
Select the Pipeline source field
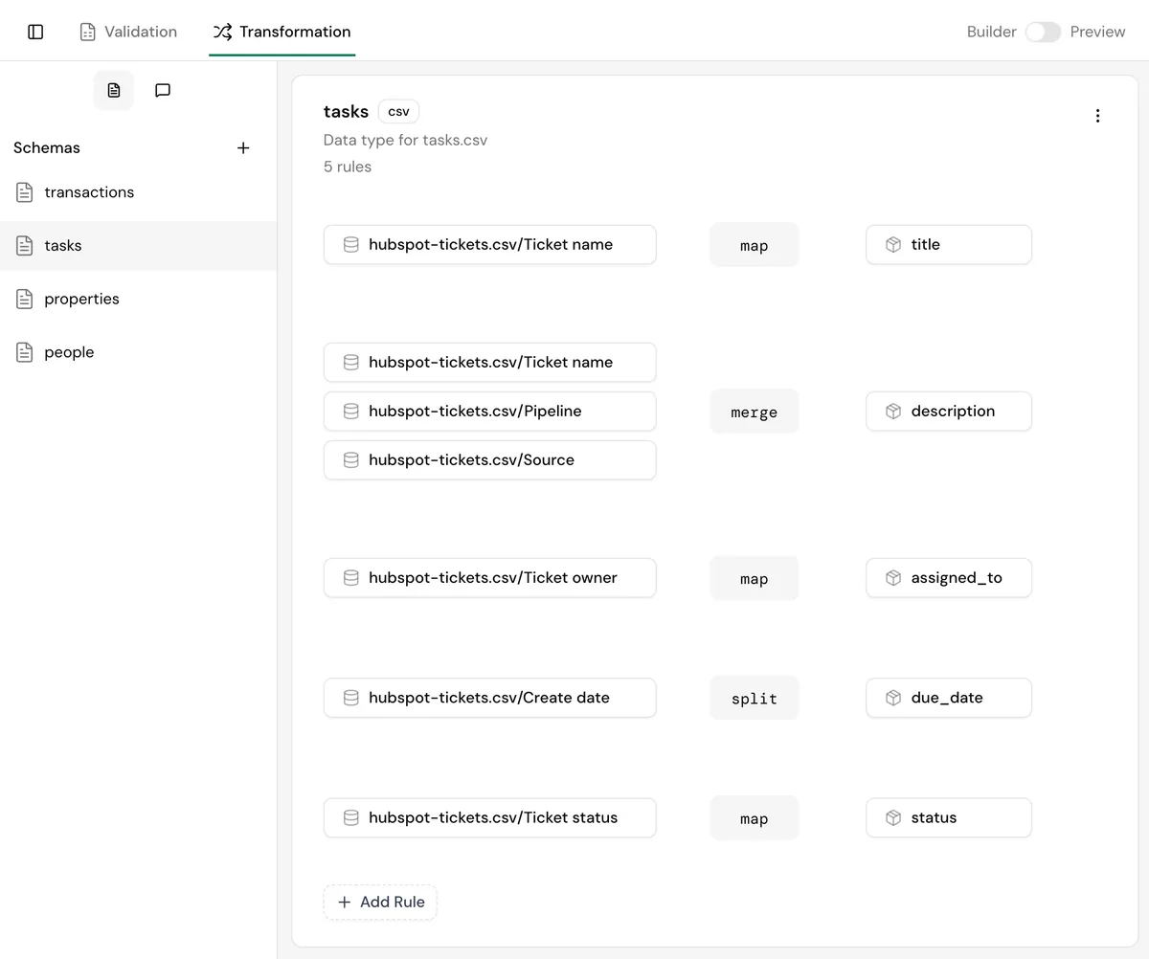click(x=490, y=411)
